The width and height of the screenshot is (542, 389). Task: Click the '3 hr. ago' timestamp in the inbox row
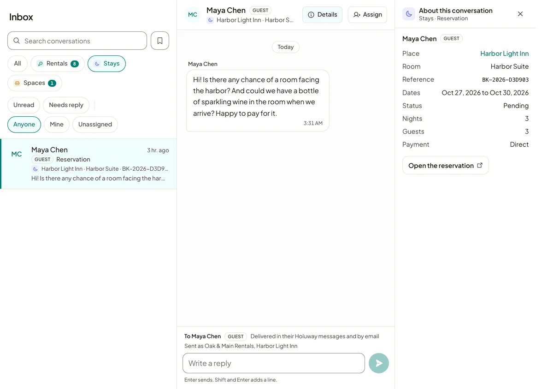pos(158,150)
